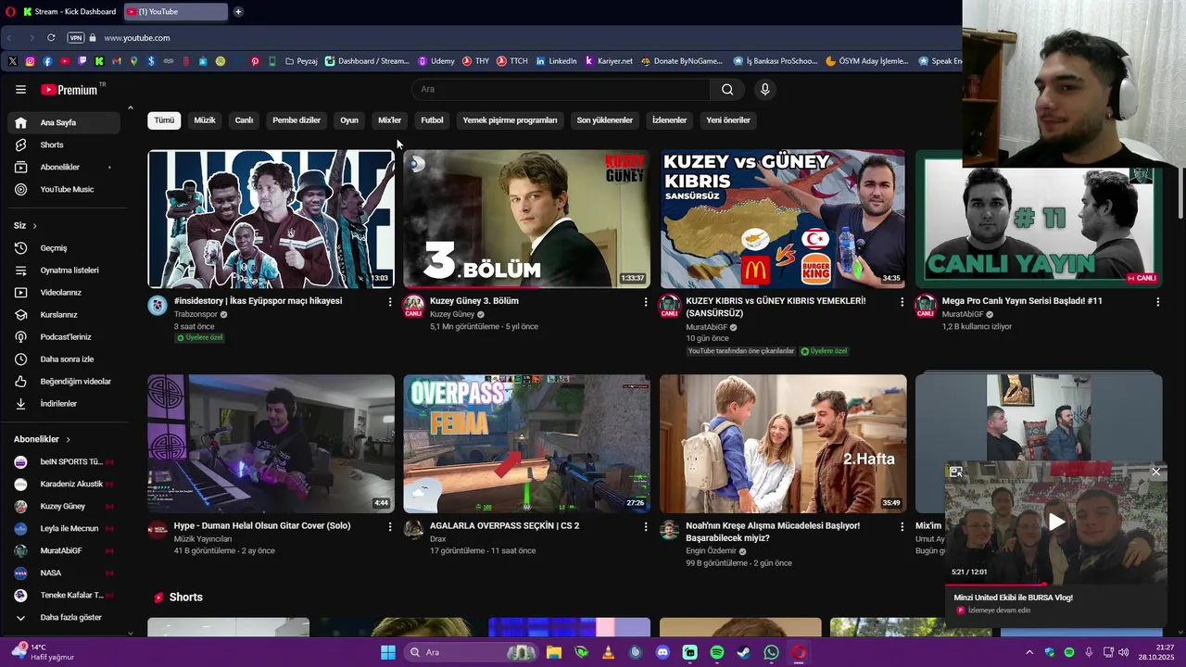Click the Facebook bookmark icon

point(47,61)
